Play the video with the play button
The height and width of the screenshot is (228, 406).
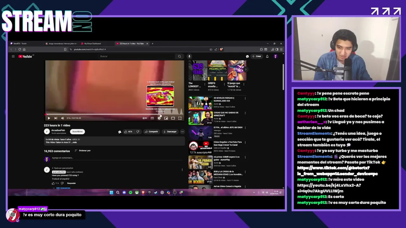pos(49,118)
